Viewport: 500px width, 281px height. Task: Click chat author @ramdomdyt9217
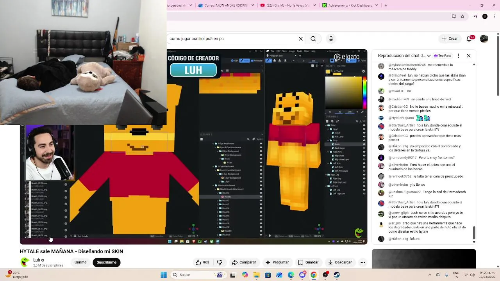[x=402, y=158]
